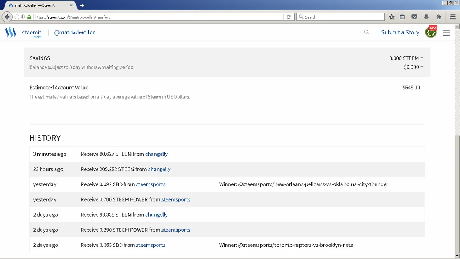This screenshot has width=460, height=259.
Task: Open changelly link in 80.627 STEEM row
Action: (156, 154)
